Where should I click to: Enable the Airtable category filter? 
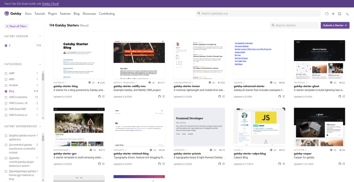[6, 85]
